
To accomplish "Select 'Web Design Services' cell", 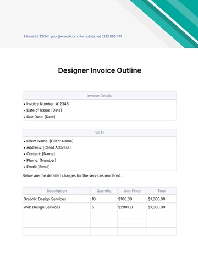I will [x=57, y=207].
